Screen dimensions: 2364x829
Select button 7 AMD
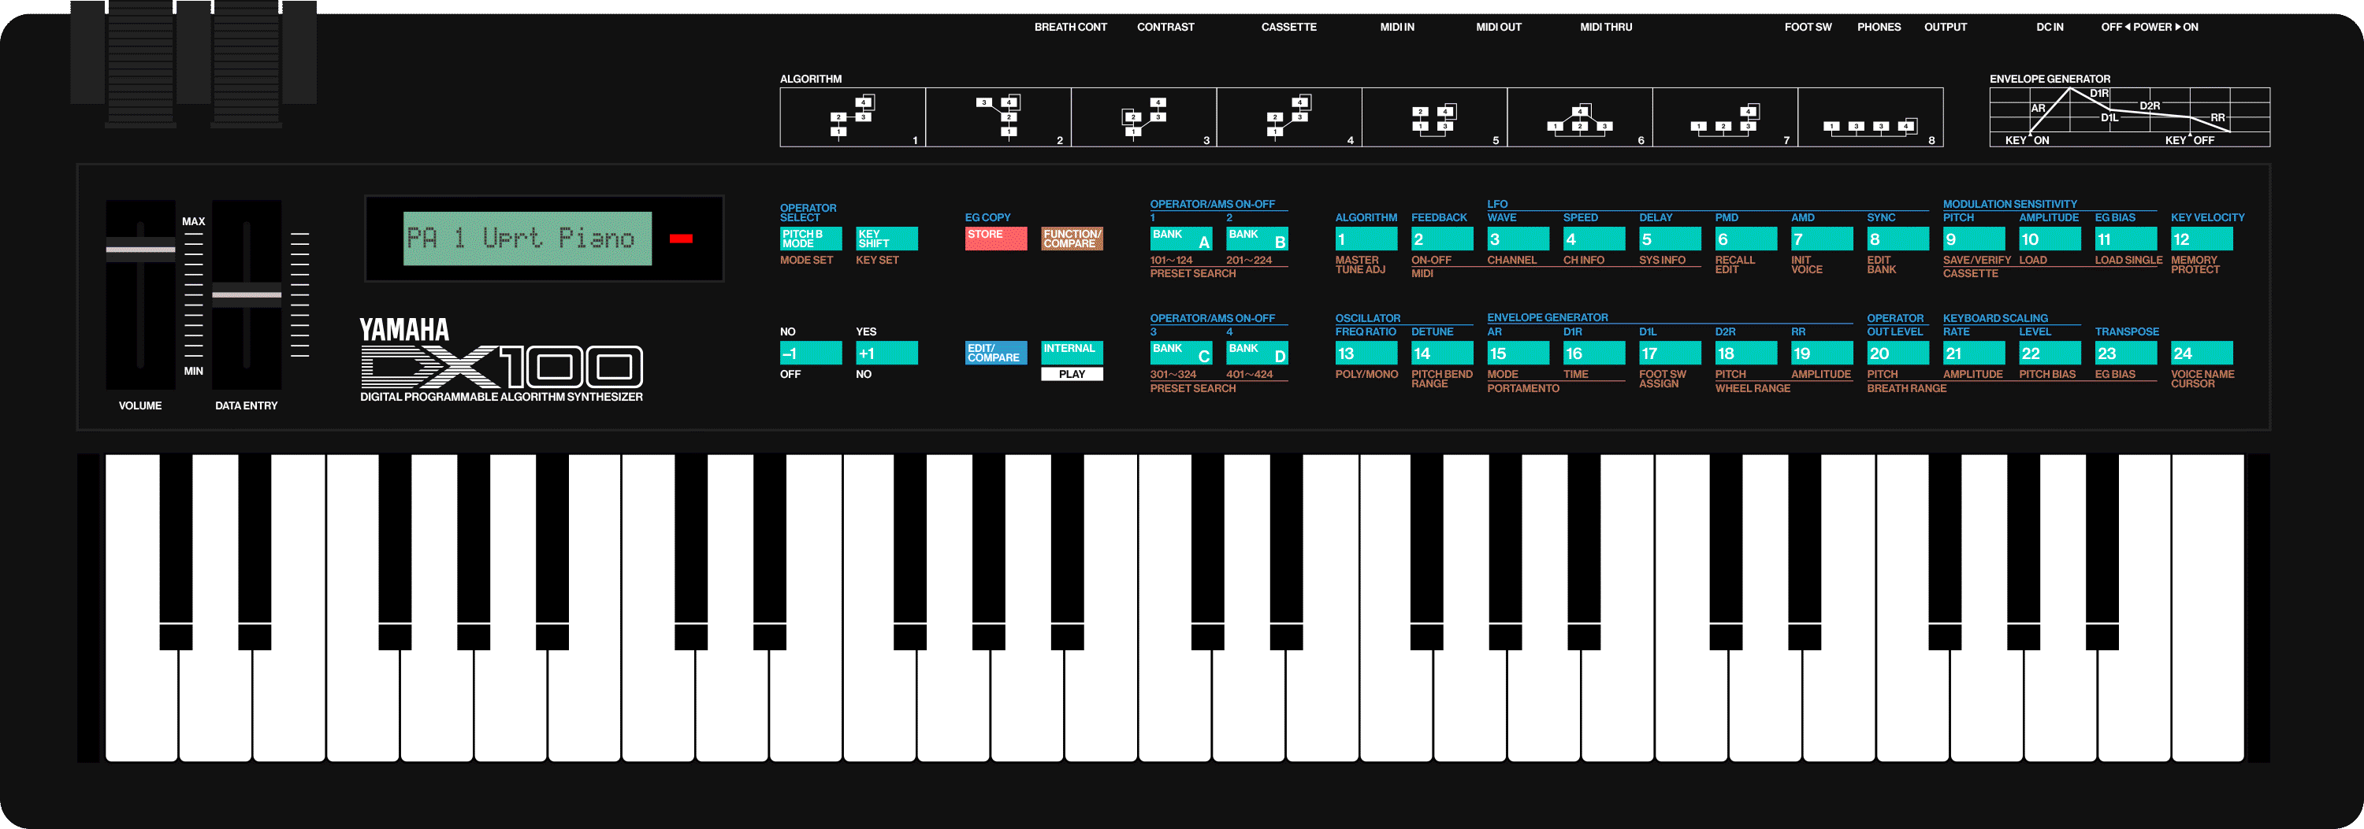1823,239
